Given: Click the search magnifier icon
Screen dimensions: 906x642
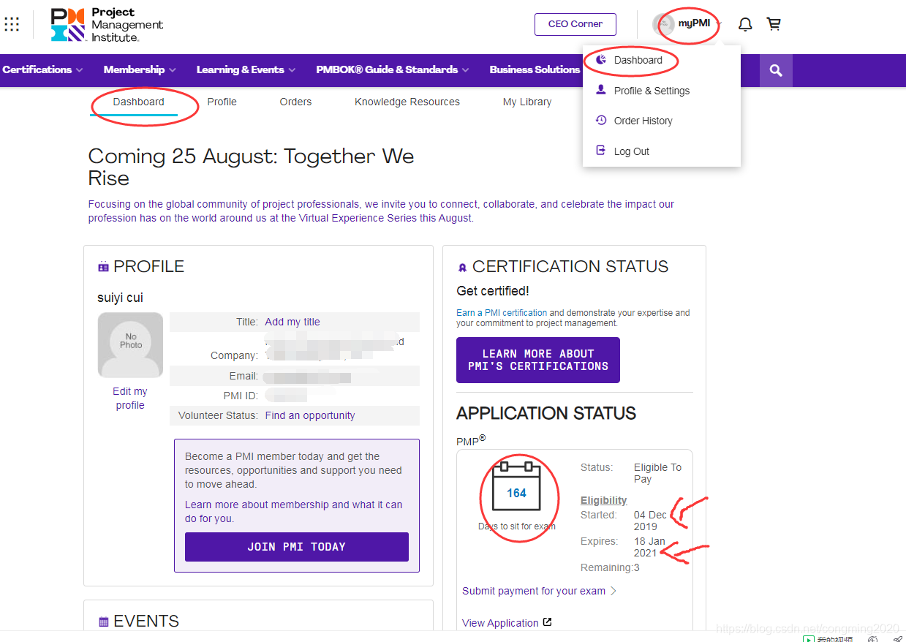Looking at the screenshot, I should [x=776, y=70].
